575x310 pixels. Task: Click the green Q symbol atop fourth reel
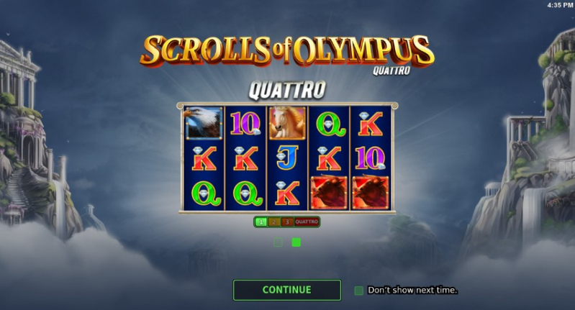coord(330,124)
